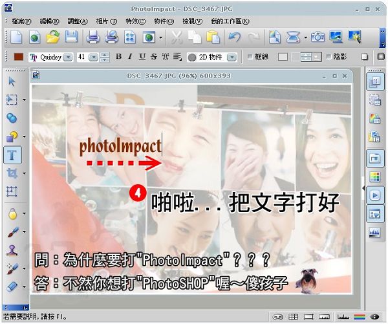Expand the selection tool flyout arrow
The image size is (388, 324).
[25, 100]
